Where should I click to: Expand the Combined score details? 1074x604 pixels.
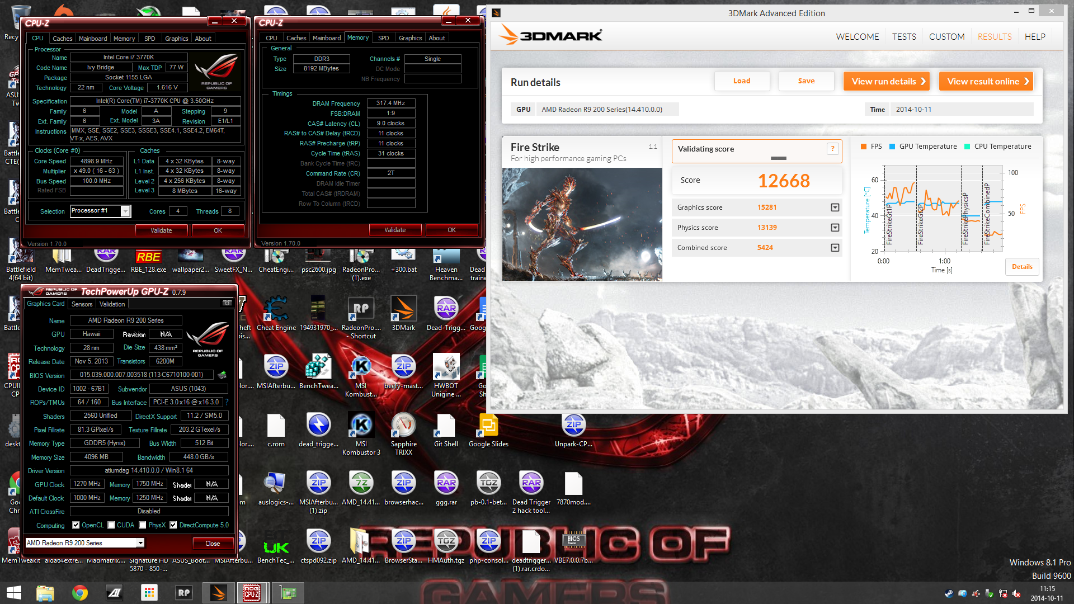click(835, 248)
